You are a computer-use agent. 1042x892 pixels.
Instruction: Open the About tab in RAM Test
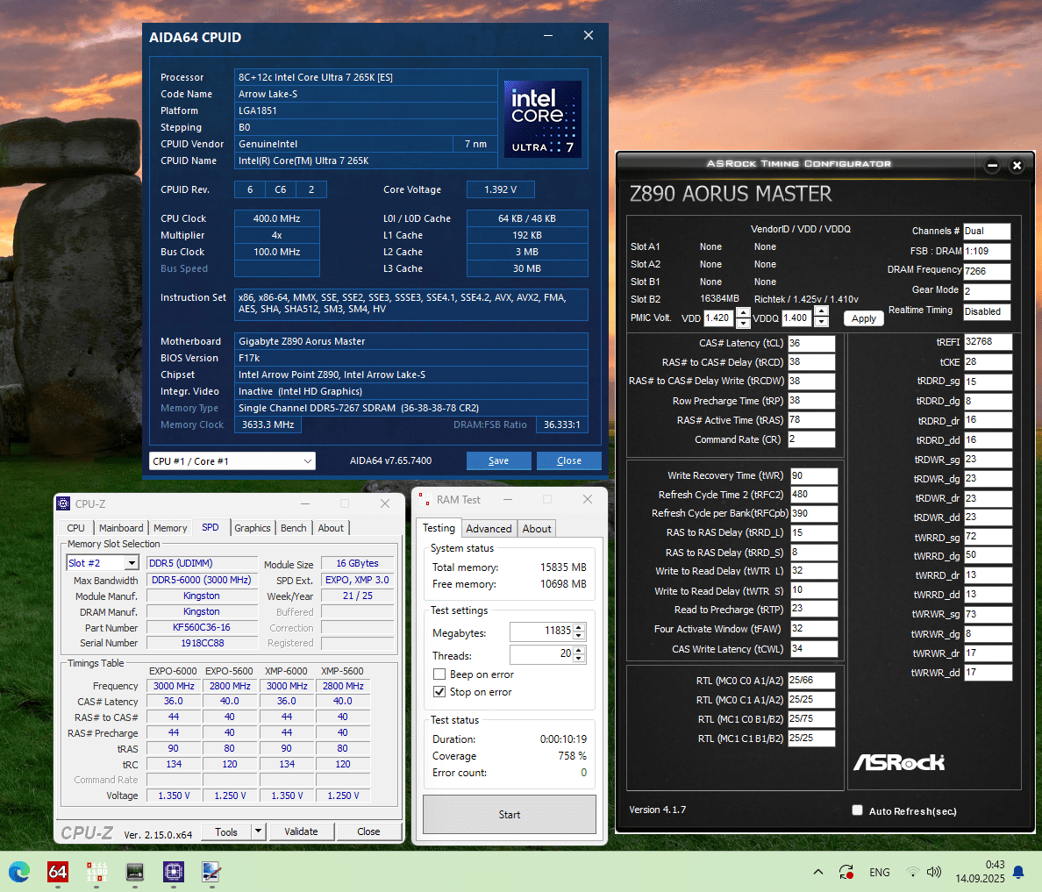coord(536,528)
